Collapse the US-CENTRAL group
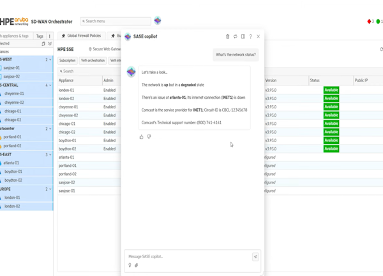 pos(50,85)
